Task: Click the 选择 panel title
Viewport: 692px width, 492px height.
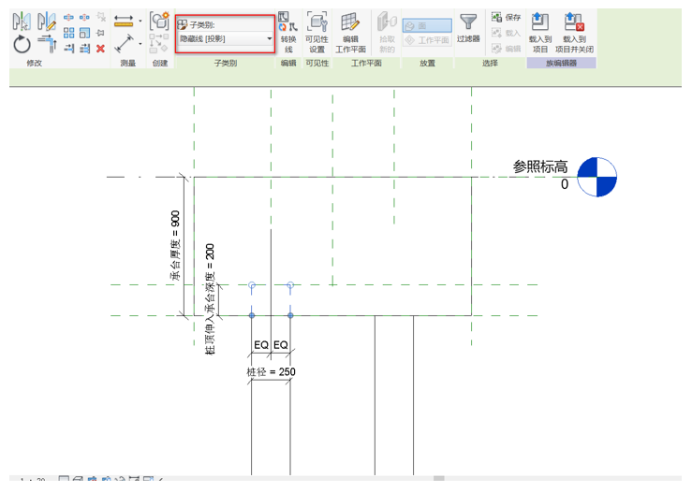Action: (490, 63)
